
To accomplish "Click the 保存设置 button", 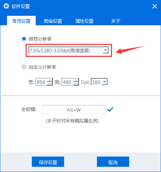I will (x=48, y=161).
